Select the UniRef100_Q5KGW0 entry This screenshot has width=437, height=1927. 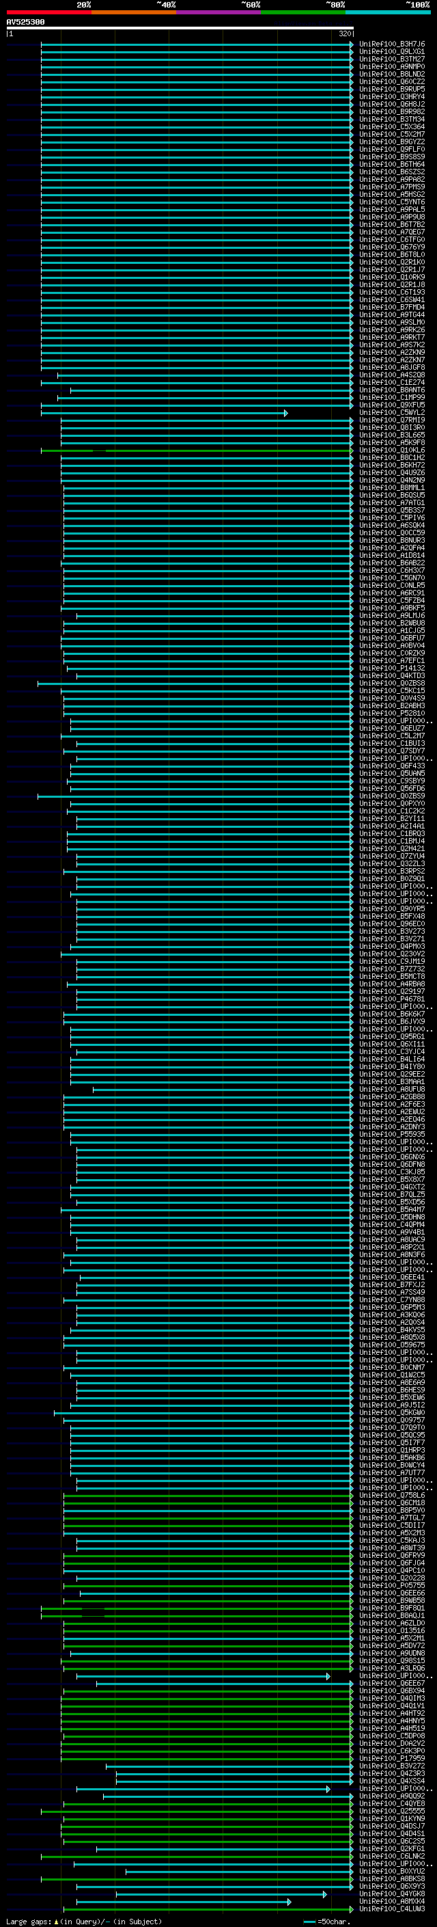click(x=392, y=1413)
